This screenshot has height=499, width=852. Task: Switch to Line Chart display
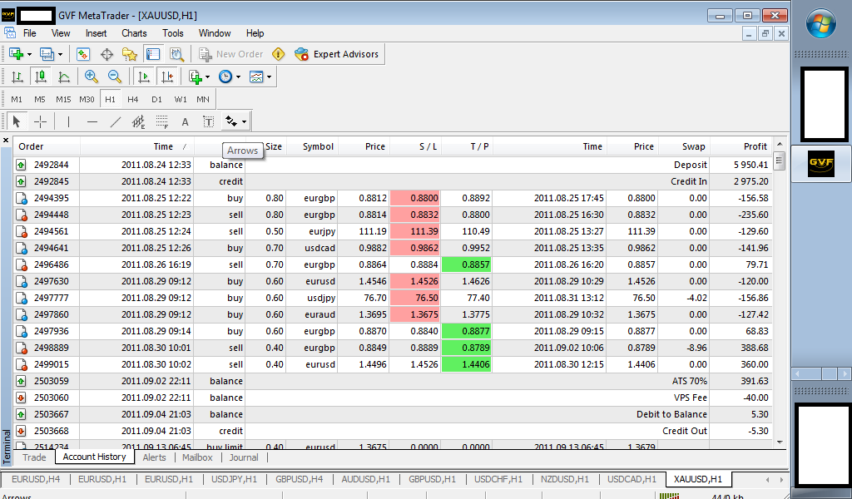pos(63,77)
